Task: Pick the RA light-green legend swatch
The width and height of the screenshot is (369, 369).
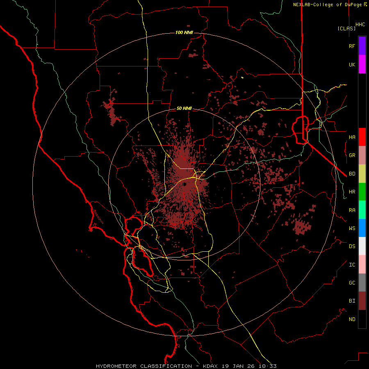Action: pyautogui.click(x=362, y=210)
